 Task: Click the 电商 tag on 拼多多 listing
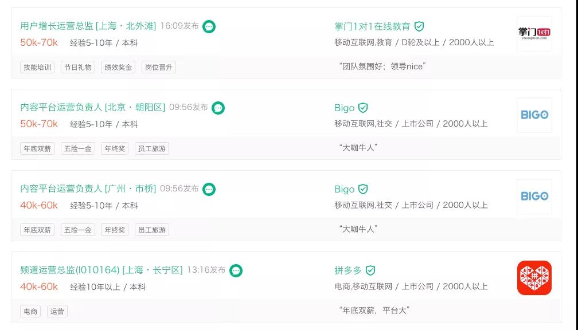click(30, 312)
